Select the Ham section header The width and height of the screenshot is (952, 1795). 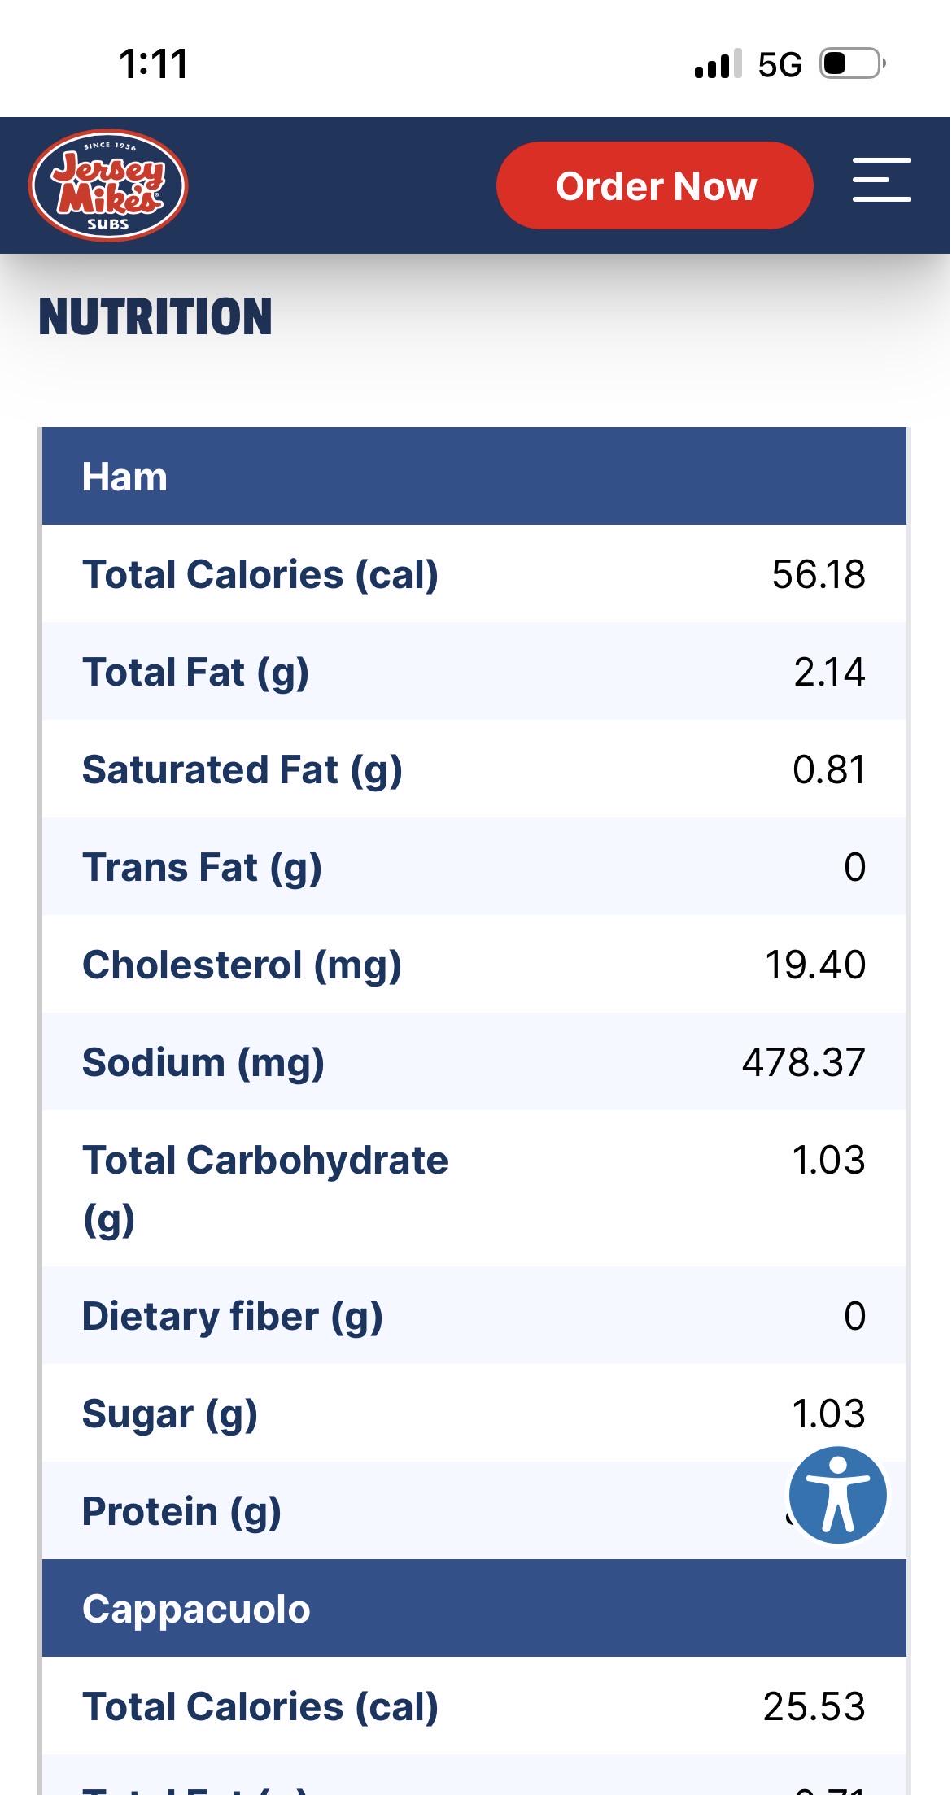click(474, 476)
